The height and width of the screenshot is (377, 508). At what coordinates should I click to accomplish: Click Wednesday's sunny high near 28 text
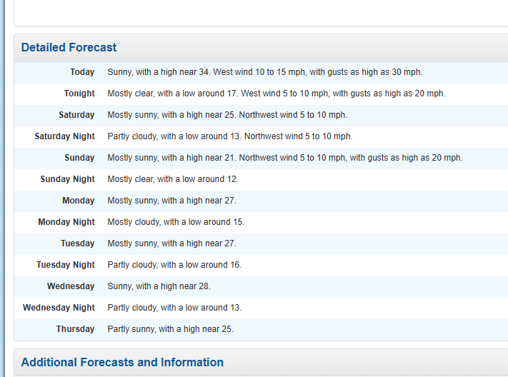tap(159, 286)
